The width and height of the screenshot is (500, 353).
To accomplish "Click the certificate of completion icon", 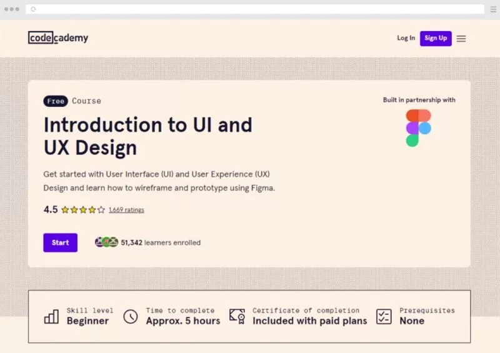I will [237, 316].
